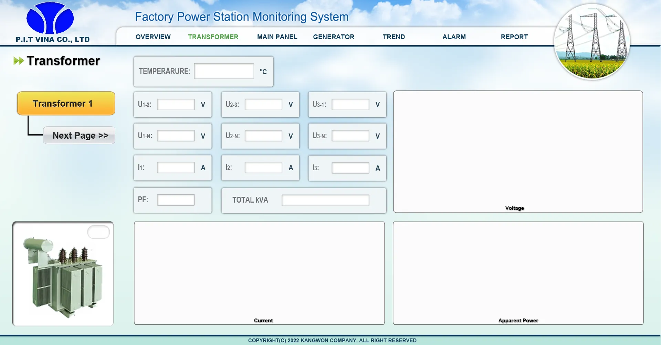Click the I3 current field
The height and width of the screenshot is (345, 661).
tap(350, 168)
